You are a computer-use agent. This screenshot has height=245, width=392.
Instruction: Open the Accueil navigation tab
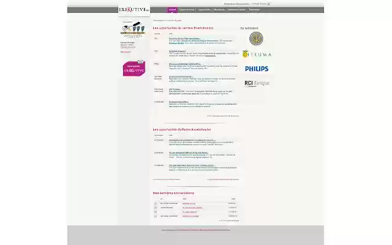[x=172, y=10]
